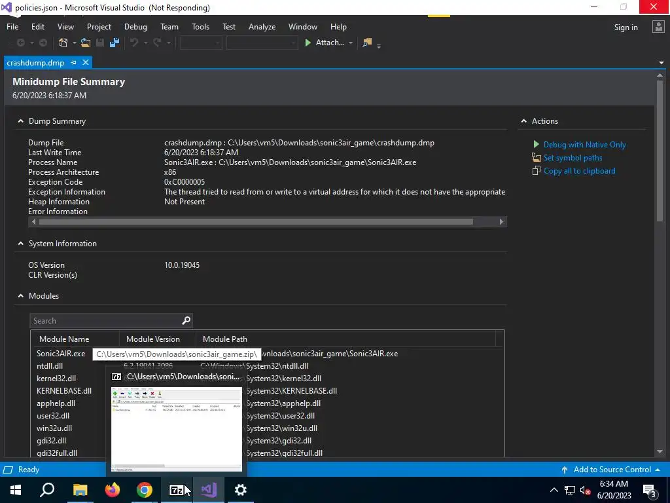Image resolution: width=670 pixels, height=503 pixels.
Task: Open the Add to Source Control arrow
Action: 657,470
